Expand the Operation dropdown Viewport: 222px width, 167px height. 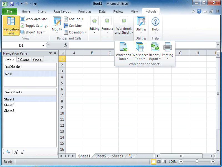point(75,32)
